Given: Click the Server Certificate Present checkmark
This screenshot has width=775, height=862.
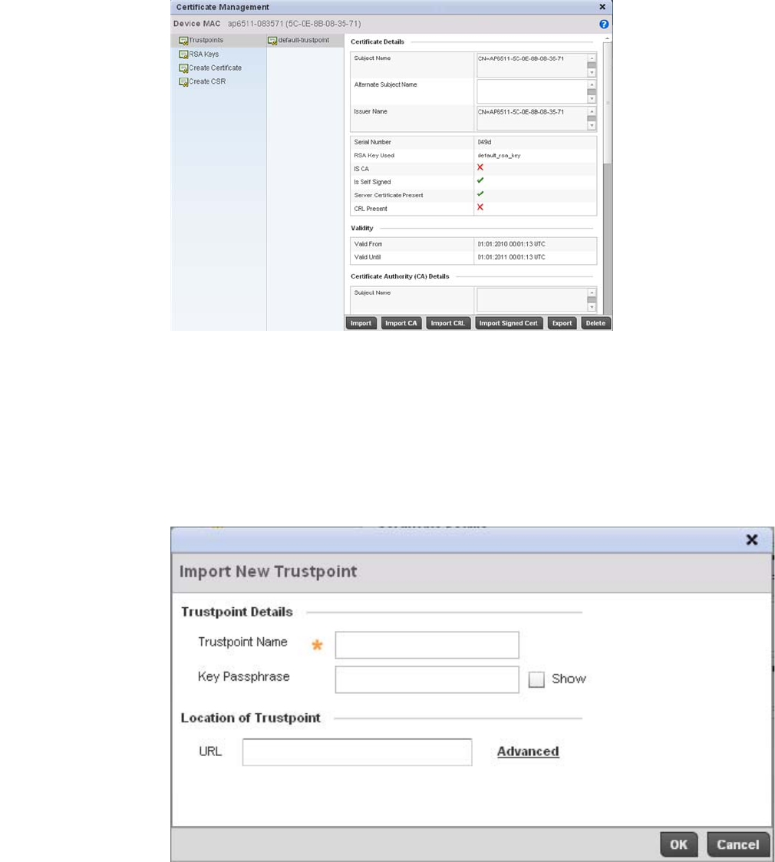Looking at the screenshot, I should [x=480, y=194].
